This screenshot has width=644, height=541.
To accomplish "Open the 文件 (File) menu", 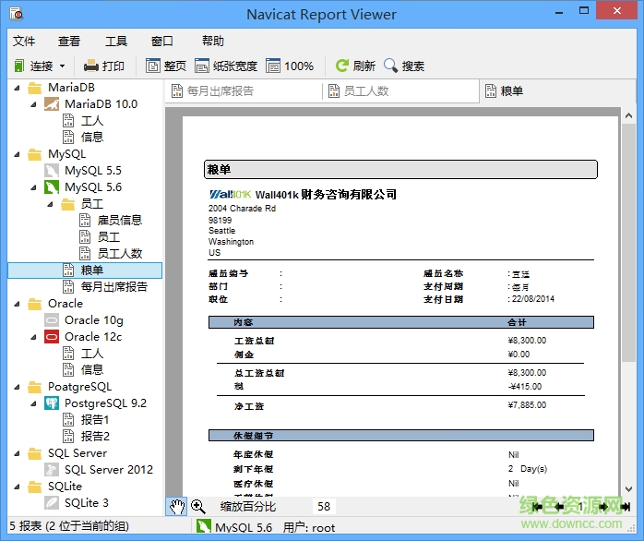I will coord(24,41).
